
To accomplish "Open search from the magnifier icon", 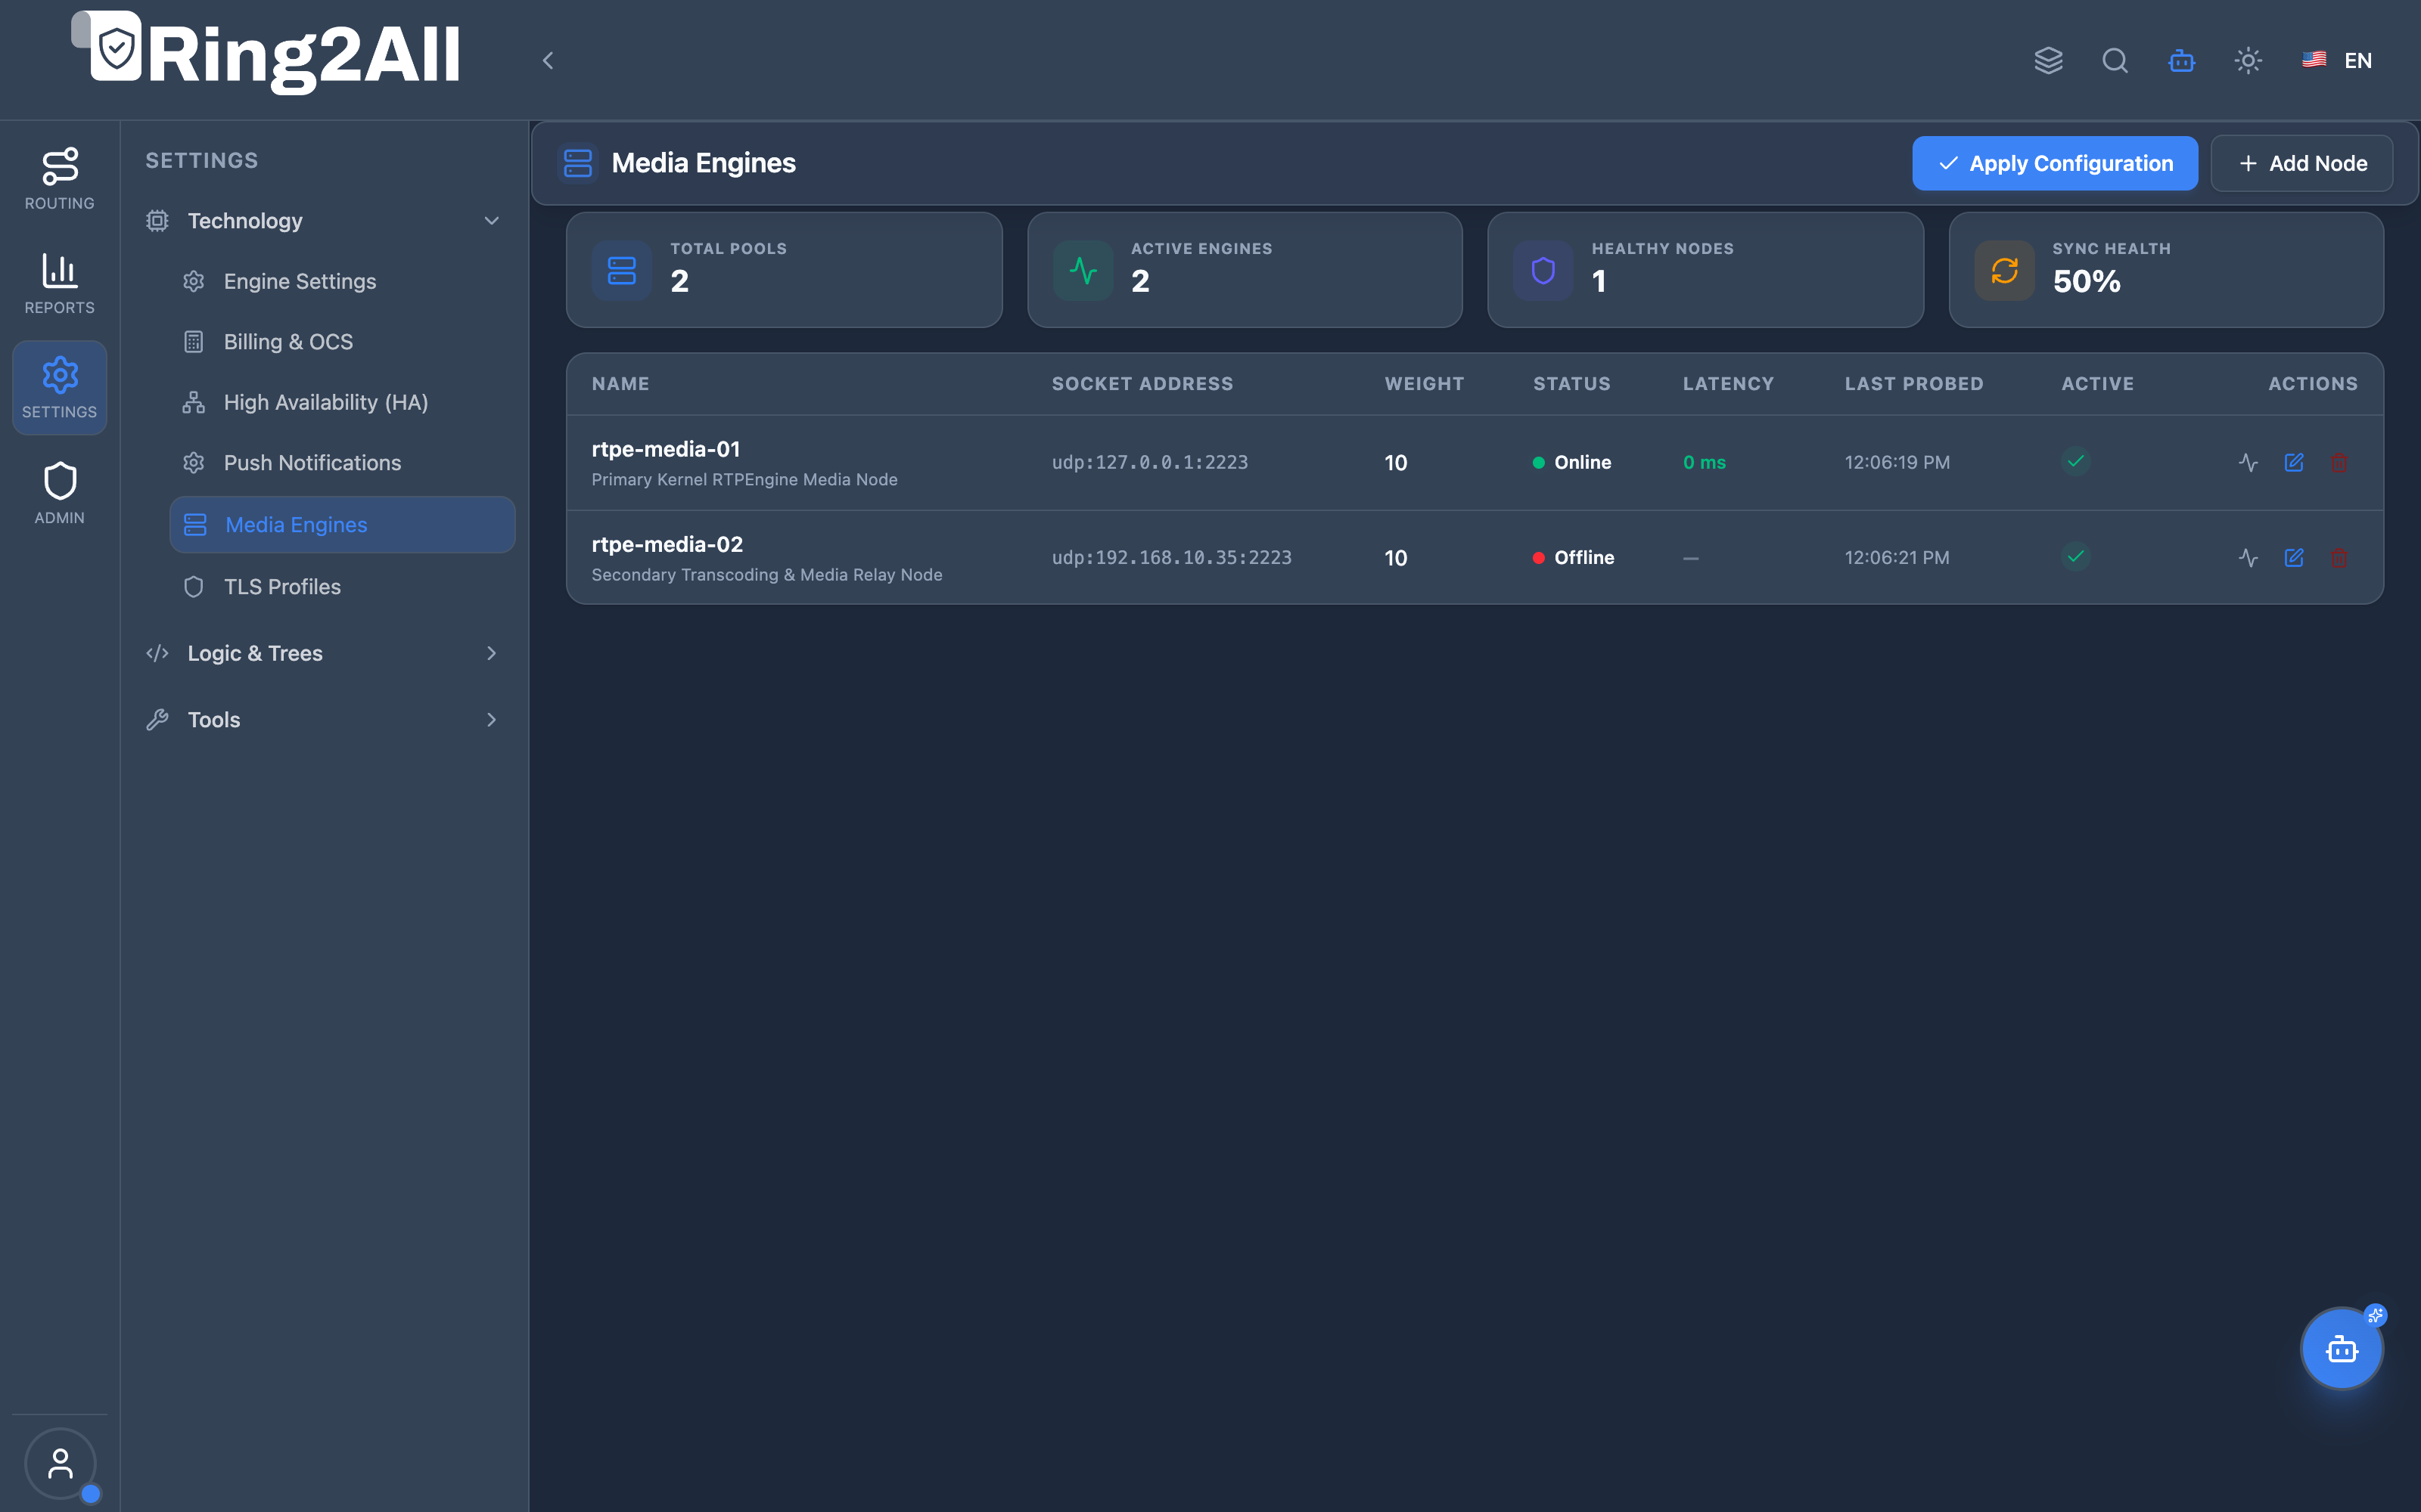I will tap(2115, 60).
